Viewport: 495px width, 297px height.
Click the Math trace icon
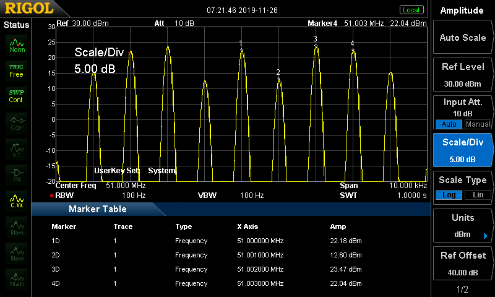click(17, 278)
